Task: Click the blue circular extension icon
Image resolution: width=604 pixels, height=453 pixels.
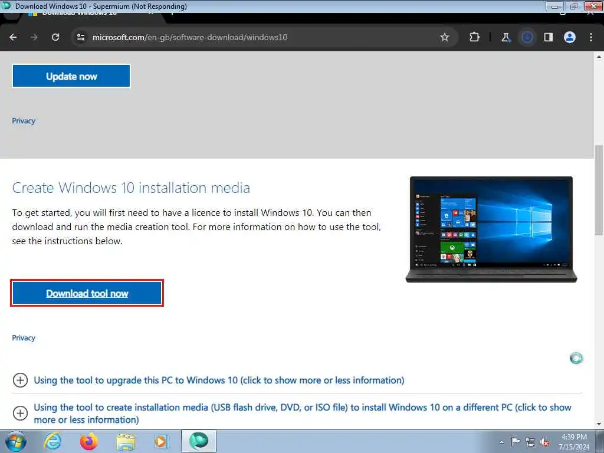Action: [527, 37]
